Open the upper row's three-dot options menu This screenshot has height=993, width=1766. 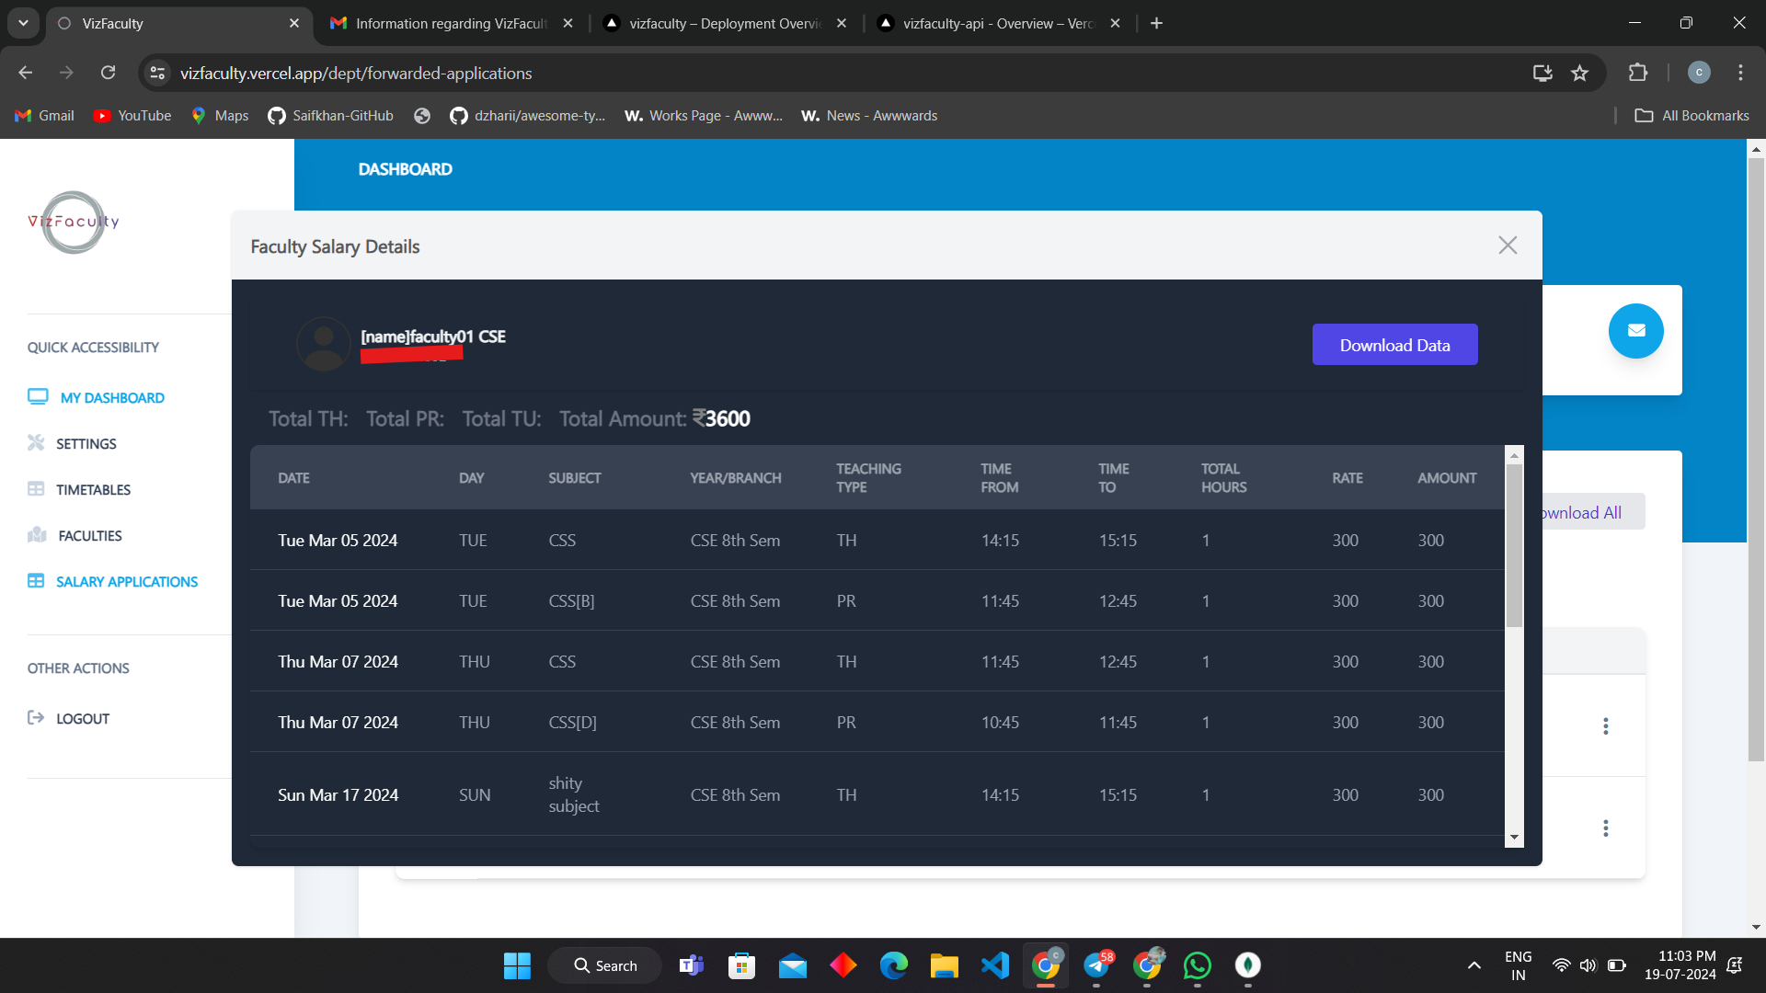(1605, 726)
